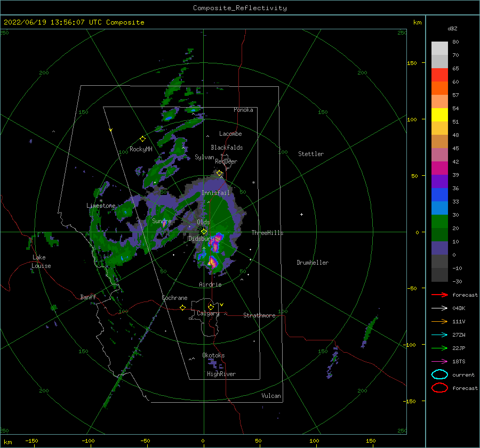Viewport: 480px width, 448px height.
Task: Click the Sylvan label
Action: pos(204,157)
